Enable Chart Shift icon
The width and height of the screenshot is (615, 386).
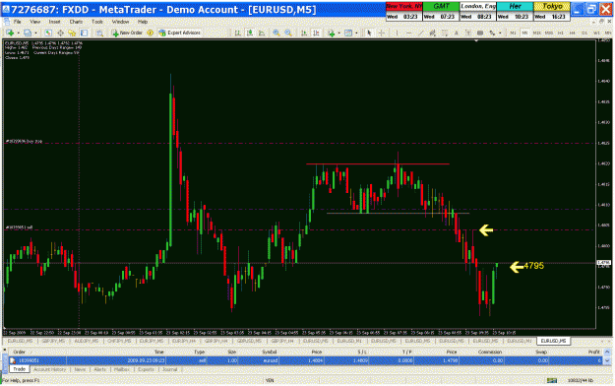[x=316, y=32]
